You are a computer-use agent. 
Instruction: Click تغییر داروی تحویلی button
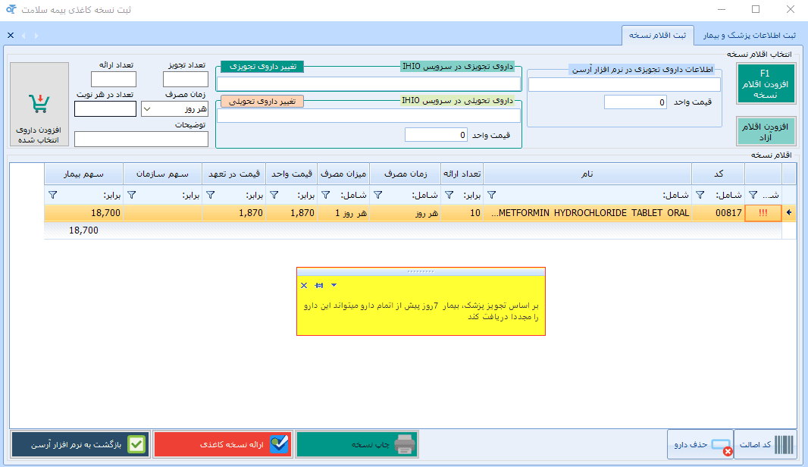click(262, 102)
